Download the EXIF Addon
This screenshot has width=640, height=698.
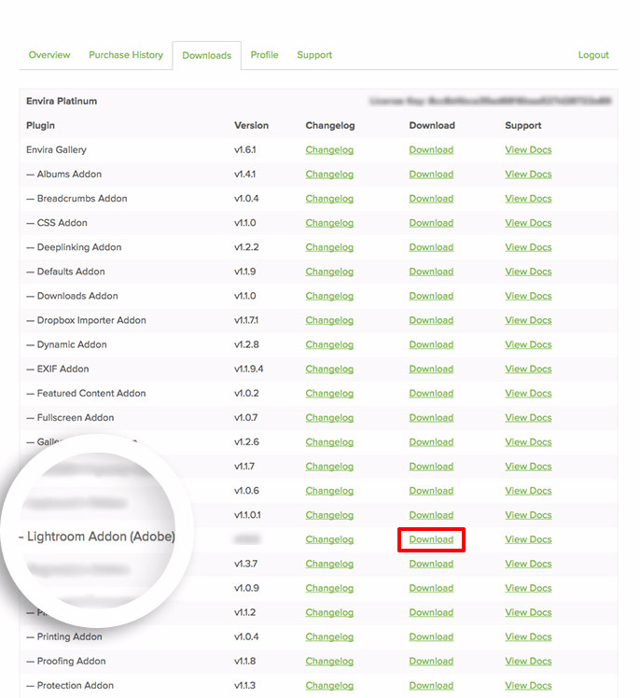[x=431, y=369]
